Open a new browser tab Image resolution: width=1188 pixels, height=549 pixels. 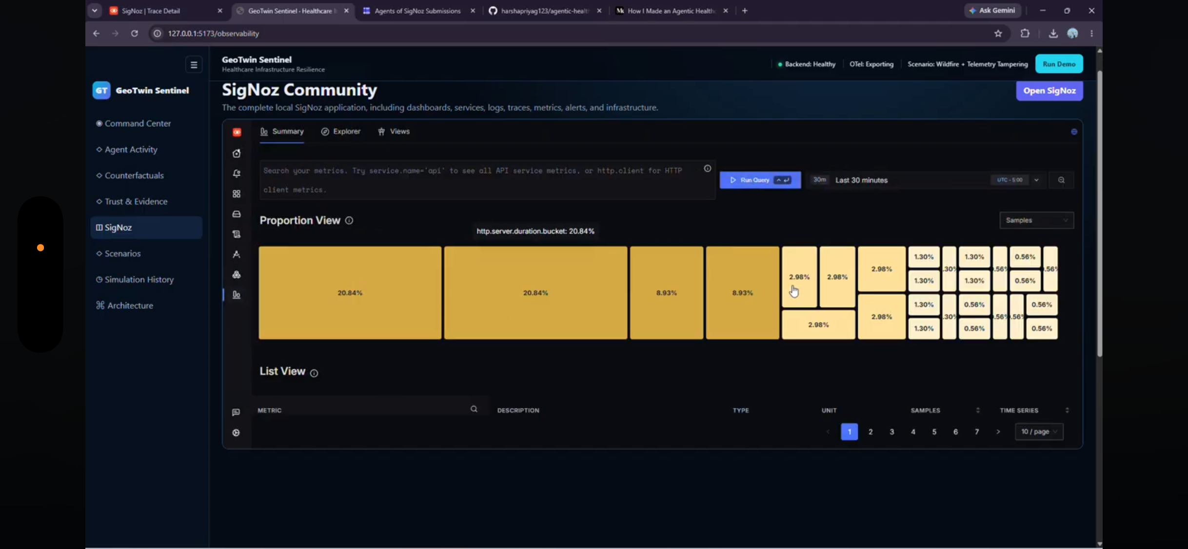tap(745, 11)
